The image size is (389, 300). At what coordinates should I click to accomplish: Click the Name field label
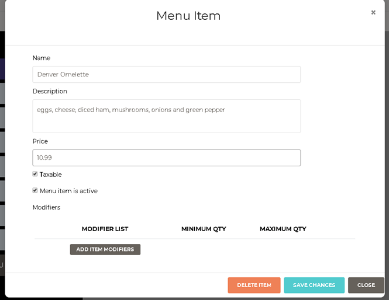pos(42,58)
